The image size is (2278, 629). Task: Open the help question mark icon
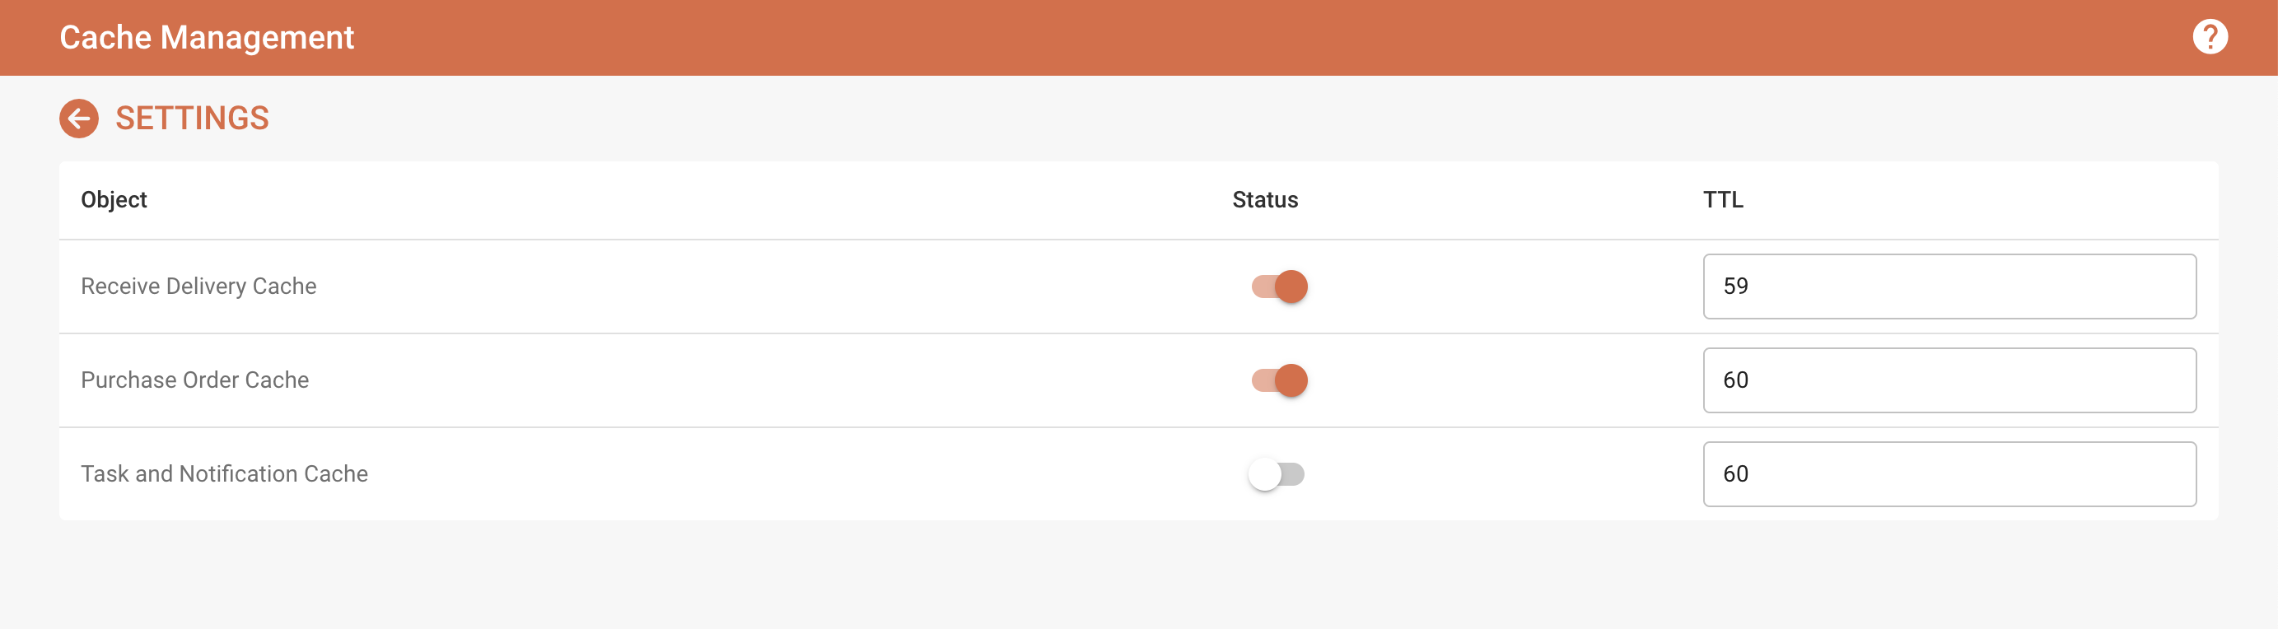pos(2209,37)
